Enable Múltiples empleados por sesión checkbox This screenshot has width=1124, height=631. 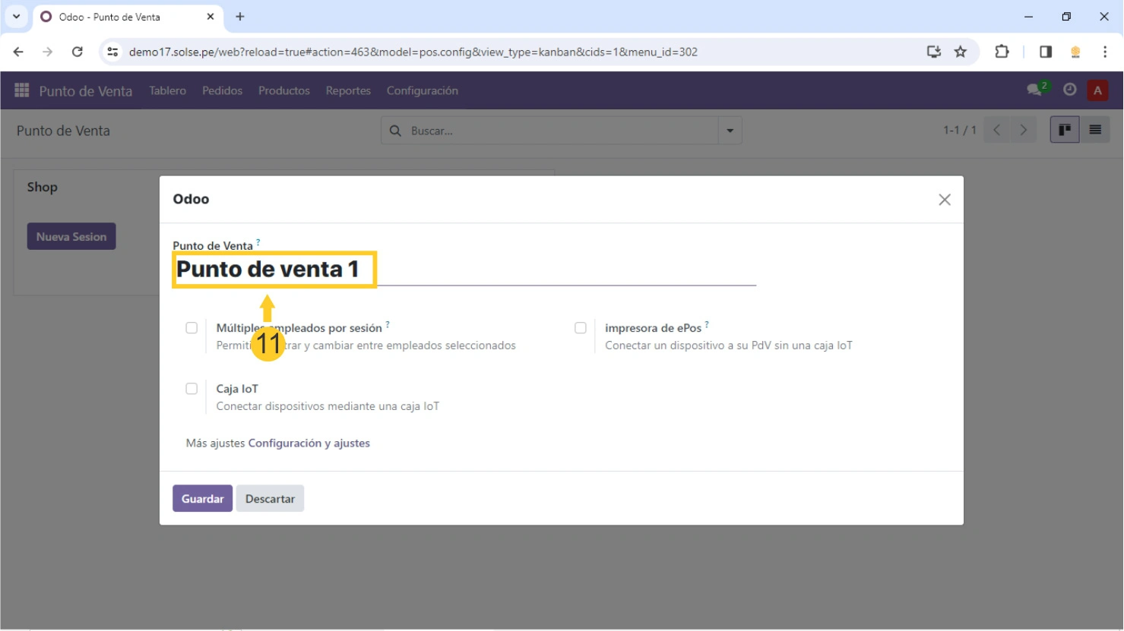(x=192, y=328)
